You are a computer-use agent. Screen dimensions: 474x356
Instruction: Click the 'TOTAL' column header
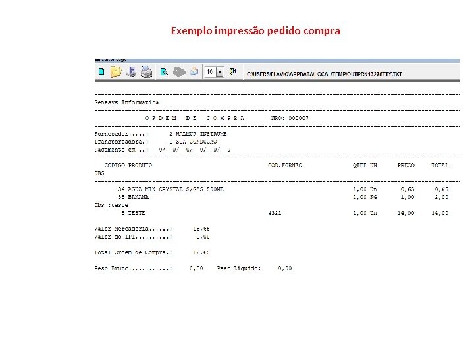[440, 165]
